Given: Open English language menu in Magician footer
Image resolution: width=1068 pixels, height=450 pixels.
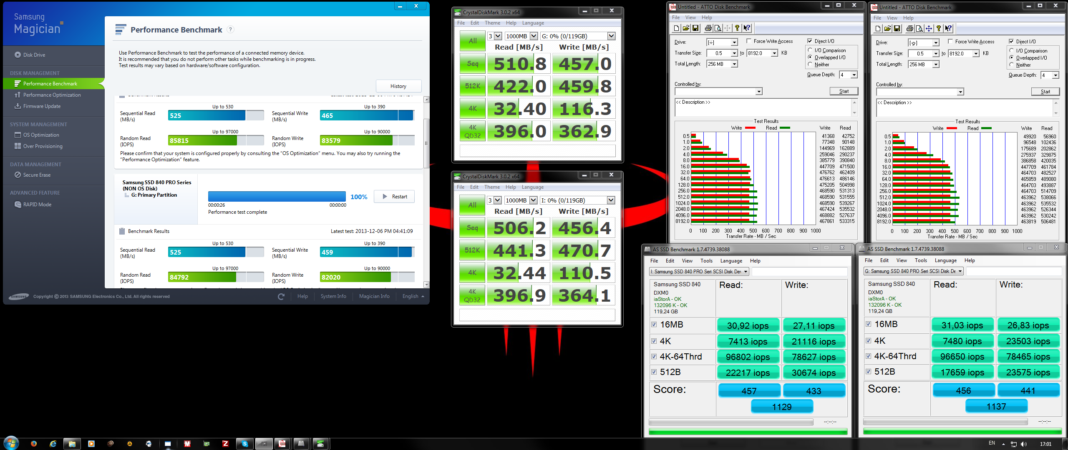Looking at the screenshot, I should (413, 296).
